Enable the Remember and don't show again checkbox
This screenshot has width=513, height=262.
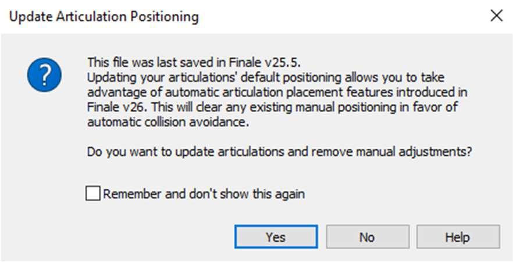click(93, 193)
